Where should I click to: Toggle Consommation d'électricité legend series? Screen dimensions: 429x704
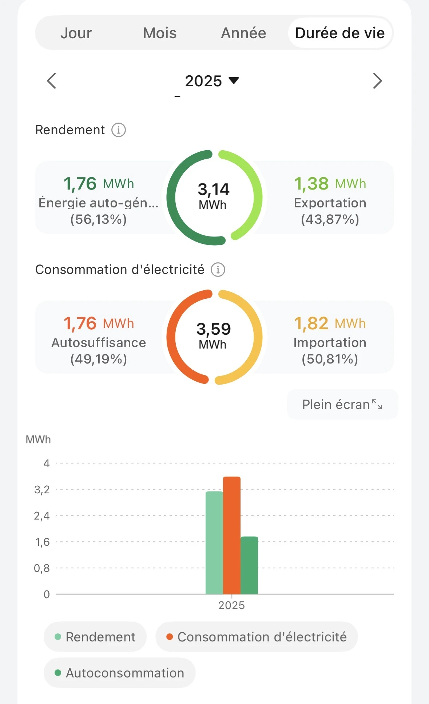tap(257, 637)
